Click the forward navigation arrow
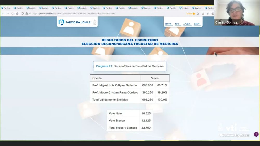Image resolution: width=260 pixels, height=146 pixels. click(8, 13)
